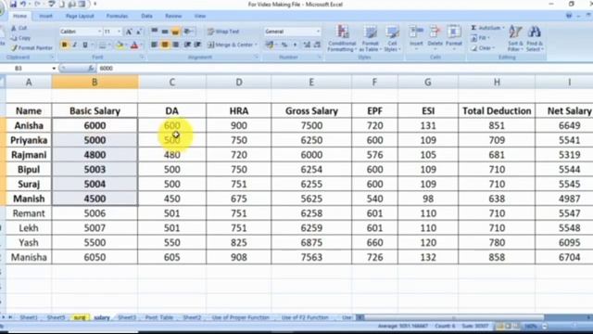Viewport: 593px width, 334px height.
Task: Toggle Middle Align vertical alignment
Action: [165, 32]
